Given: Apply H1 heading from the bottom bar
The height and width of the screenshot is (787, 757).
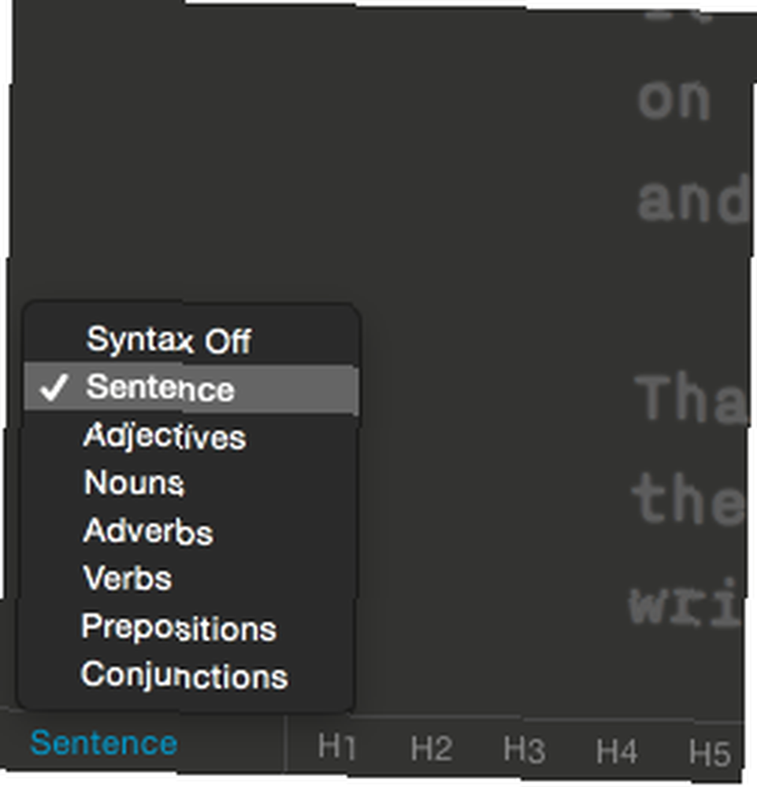Looking at the screenshot, I should click(337, 747).
